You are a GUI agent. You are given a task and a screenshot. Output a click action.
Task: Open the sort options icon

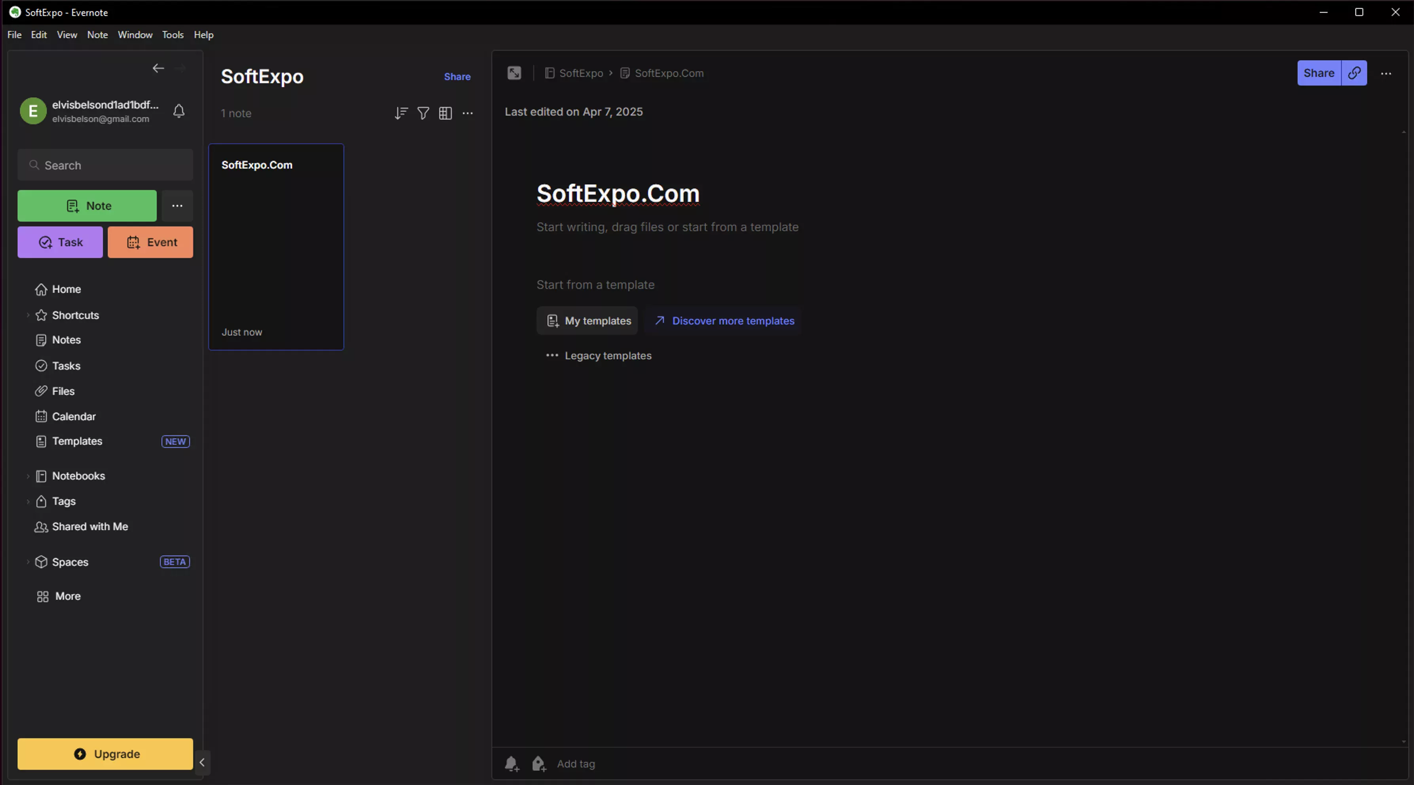click(401, 113)
